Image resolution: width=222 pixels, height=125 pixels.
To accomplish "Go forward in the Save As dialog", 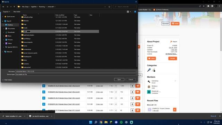I will [x=7, y=7].
